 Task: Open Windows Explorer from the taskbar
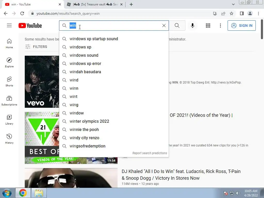tap(39, 193)
